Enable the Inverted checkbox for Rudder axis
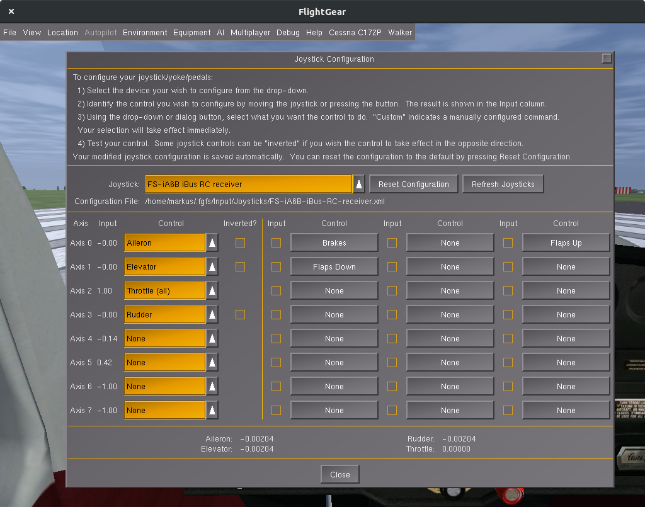The height and width of the screenshot is (507, 645). point(240,314)
